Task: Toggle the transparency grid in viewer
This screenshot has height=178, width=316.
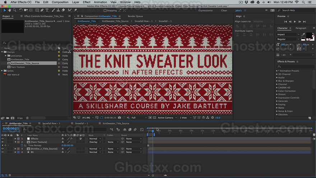Action: (154, 118)
